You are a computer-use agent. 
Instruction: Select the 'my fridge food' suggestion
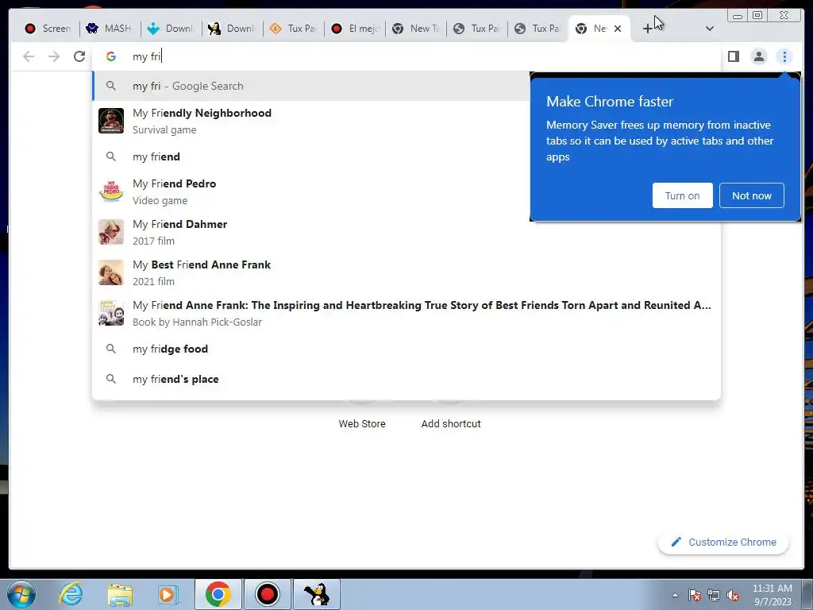coord(406,349)
